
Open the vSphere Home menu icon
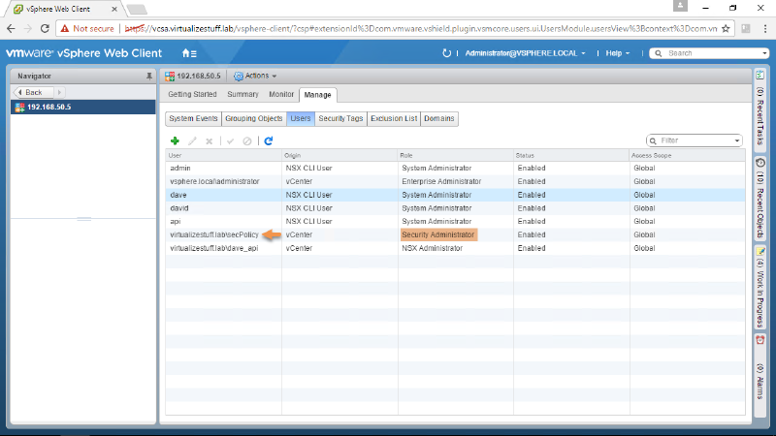pos(189,53)
